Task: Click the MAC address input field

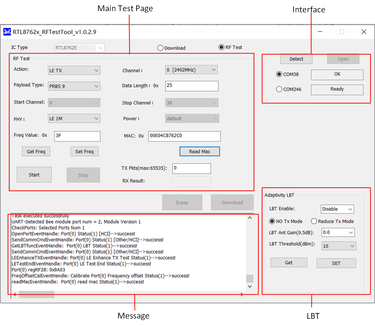Action: (x=184, y=136)
